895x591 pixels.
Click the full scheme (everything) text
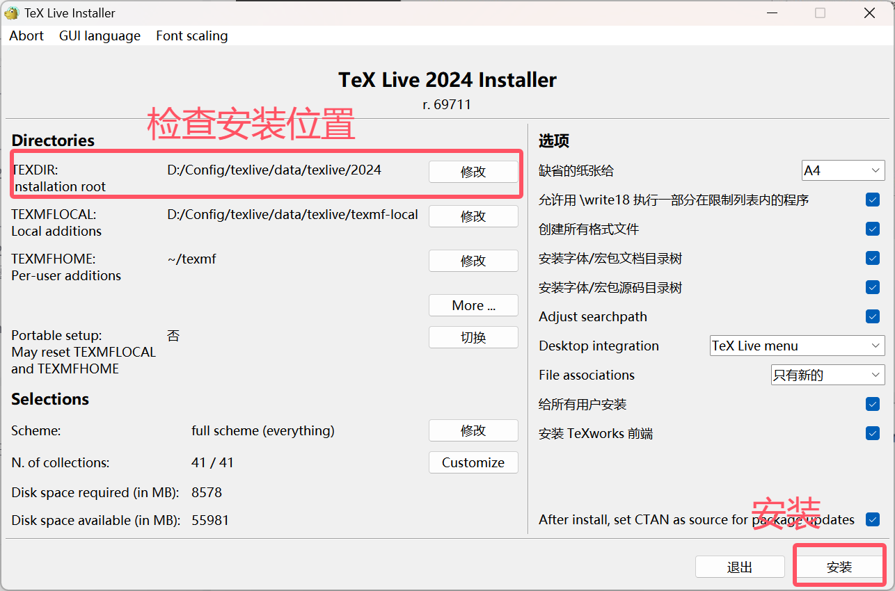(x=263, y=430)
